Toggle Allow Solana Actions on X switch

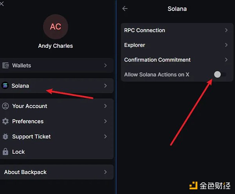click(x=220, y=74)
